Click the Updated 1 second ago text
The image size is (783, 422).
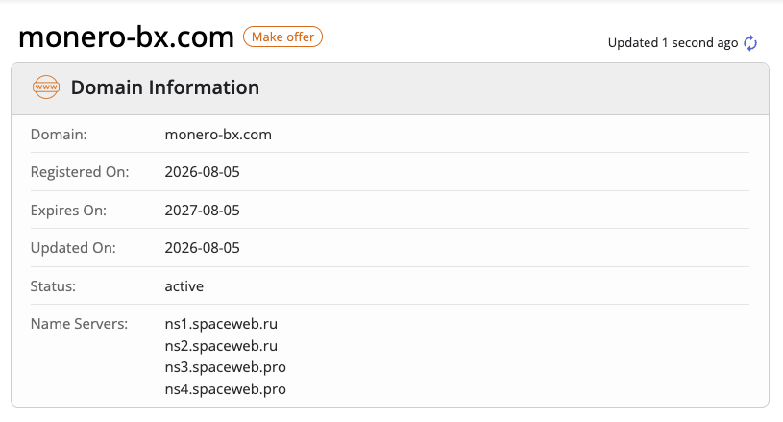[673, 43]
